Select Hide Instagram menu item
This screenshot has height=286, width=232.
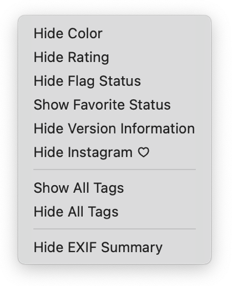(x=114, y=152)
